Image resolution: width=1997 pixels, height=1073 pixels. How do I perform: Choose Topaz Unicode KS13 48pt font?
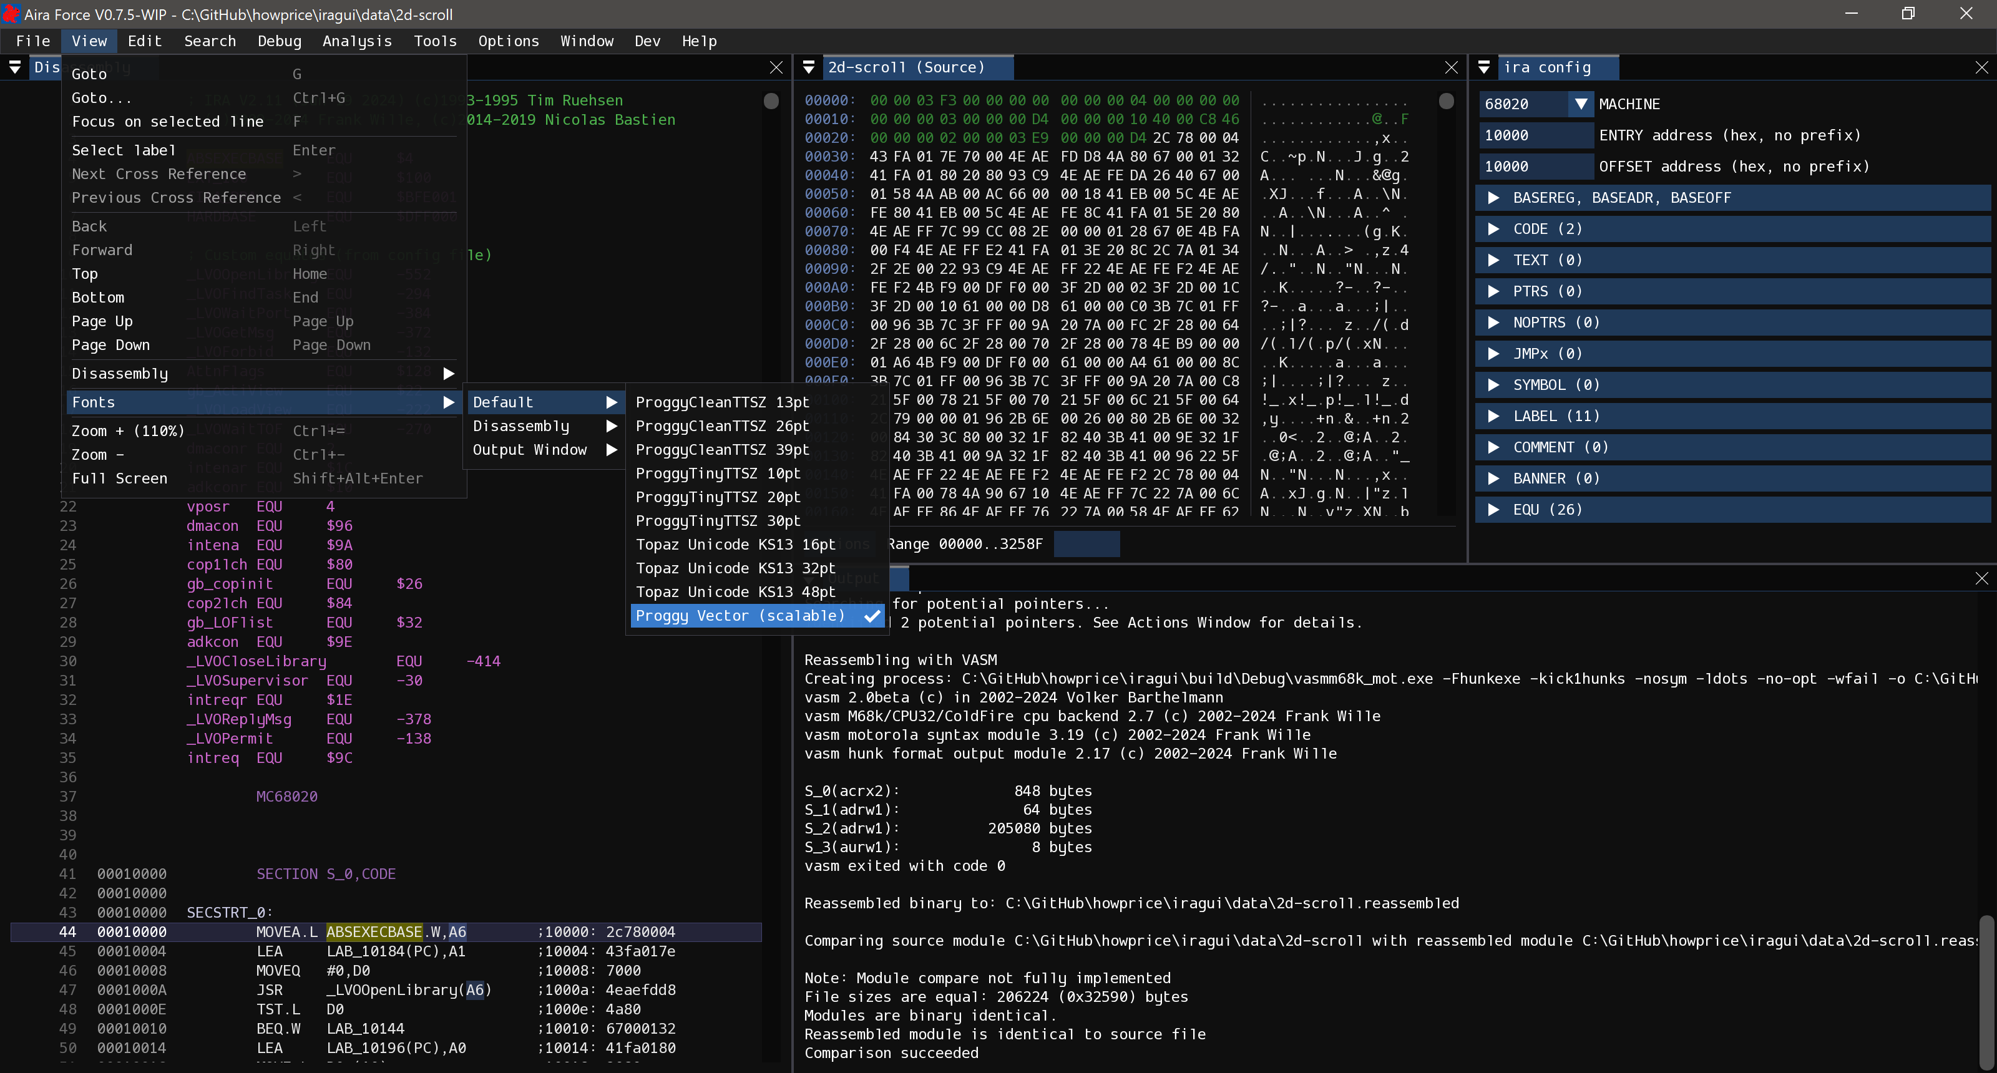pos(758,592)
